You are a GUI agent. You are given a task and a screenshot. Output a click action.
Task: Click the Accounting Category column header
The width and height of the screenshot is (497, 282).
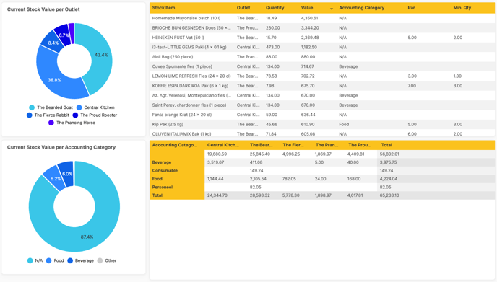coord(362,8)
